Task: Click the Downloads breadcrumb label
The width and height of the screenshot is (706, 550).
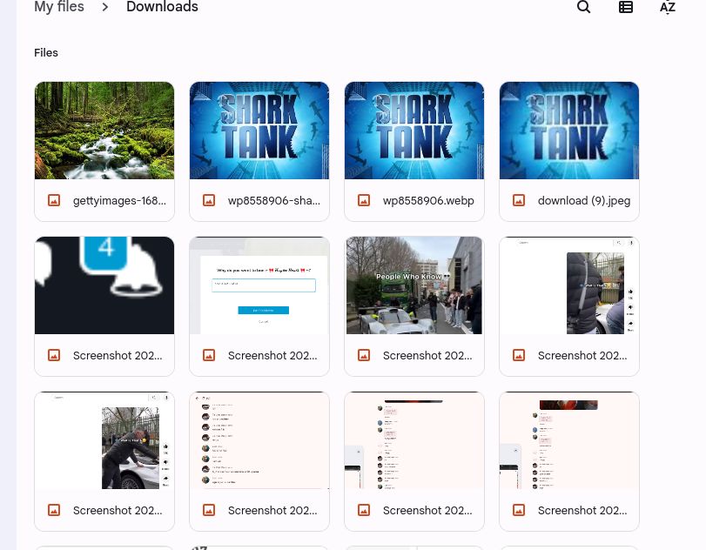Action: [162, 7]
